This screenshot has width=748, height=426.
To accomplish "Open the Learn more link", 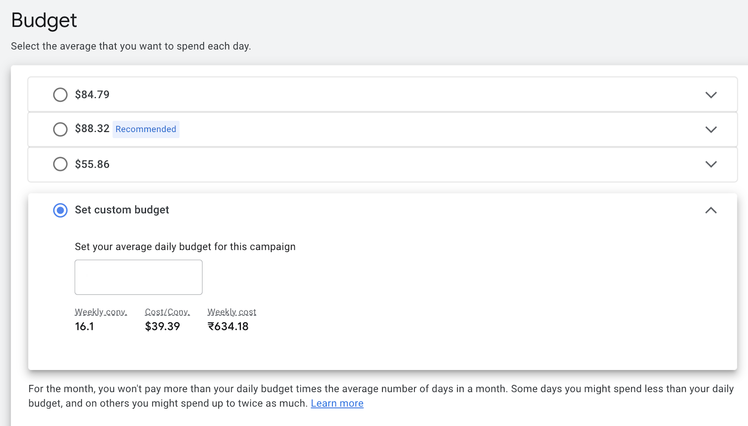I will [337, 403].
